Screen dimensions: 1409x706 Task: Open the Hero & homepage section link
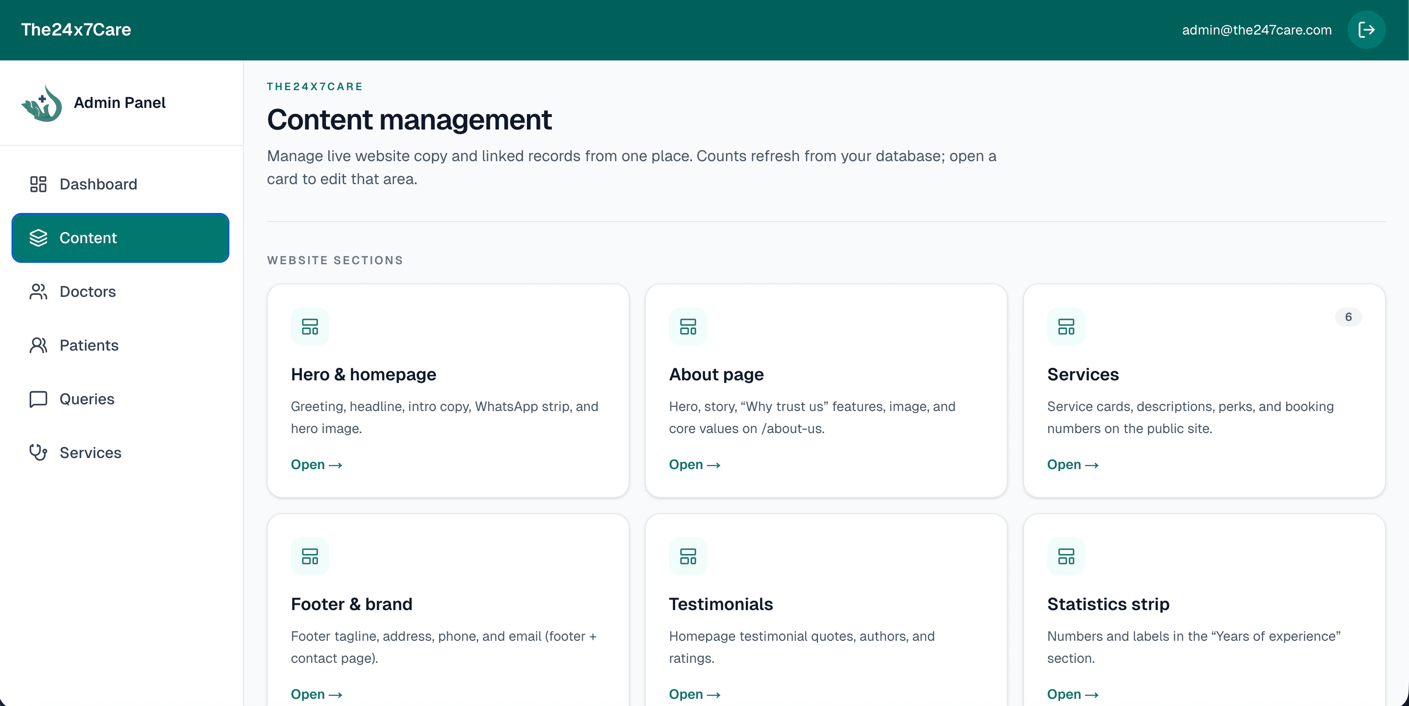pos(316,464)
